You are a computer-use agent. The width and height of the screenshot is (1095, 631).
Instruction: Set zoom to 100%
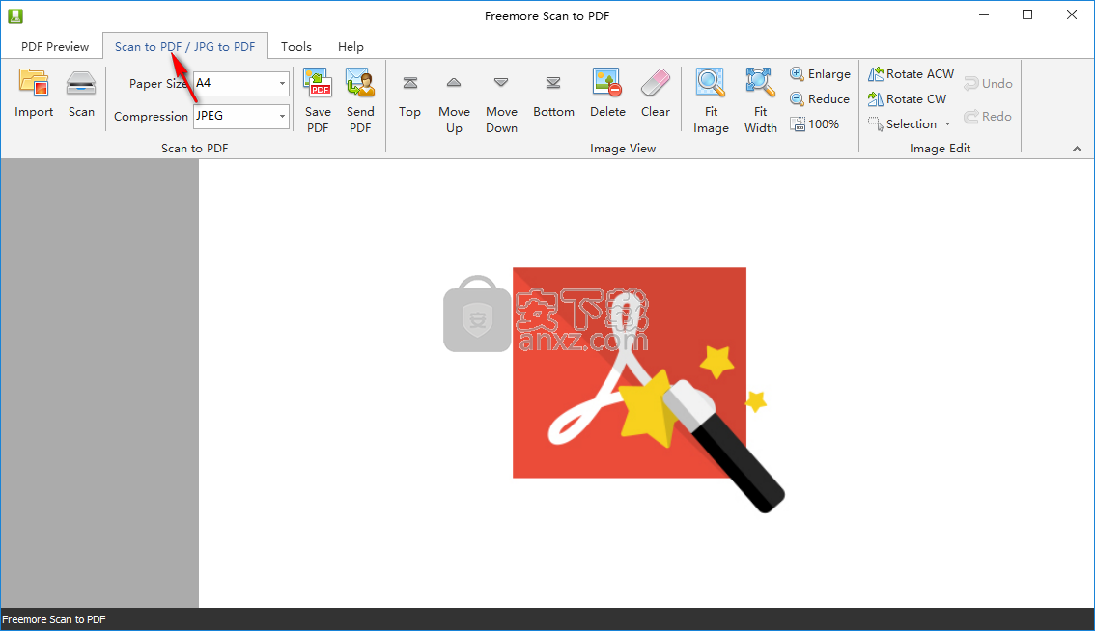[x=815, y=124]
